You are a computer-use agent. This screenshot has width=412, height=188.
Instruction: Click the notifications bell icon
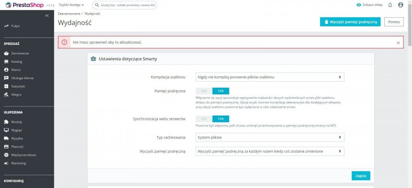coord(390,5)
